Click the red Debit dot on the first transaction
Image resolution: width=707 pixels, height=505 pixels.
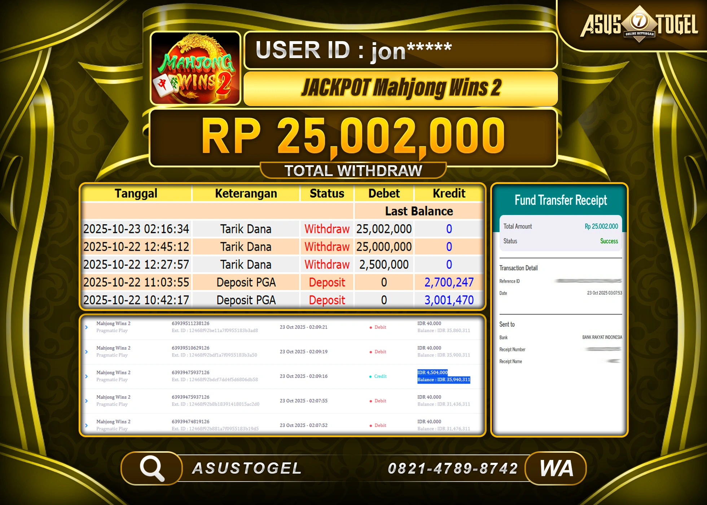(x=371, y=327)
